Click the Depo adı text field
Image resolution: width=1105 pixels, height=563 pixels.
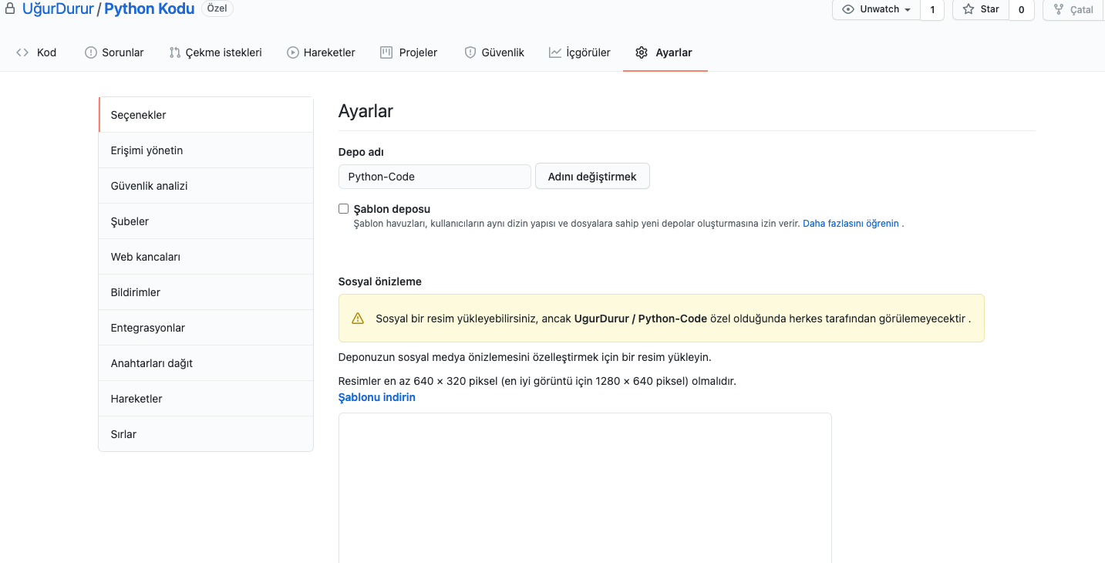[434, 177]
